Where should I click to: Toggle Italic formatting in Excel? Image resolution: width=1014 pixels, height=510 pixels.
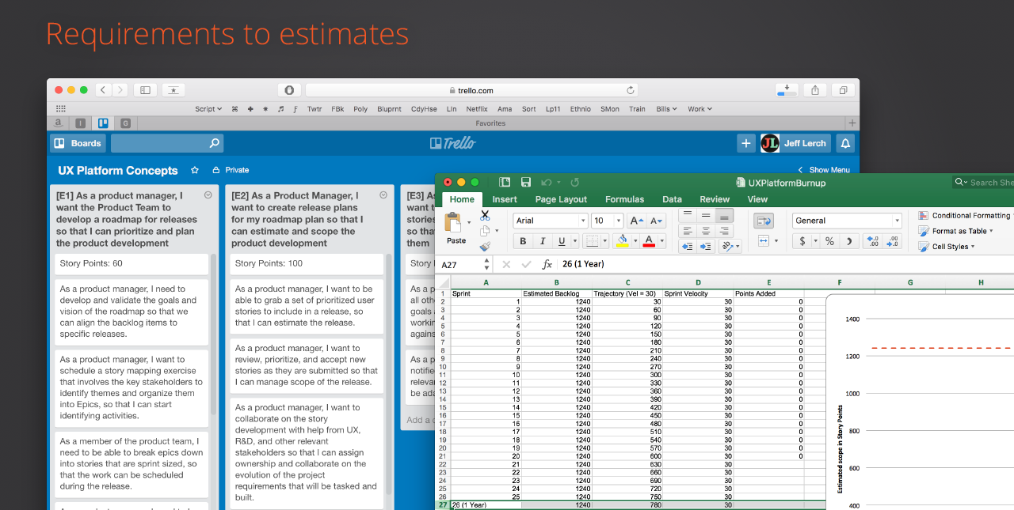tap(543, 241)
